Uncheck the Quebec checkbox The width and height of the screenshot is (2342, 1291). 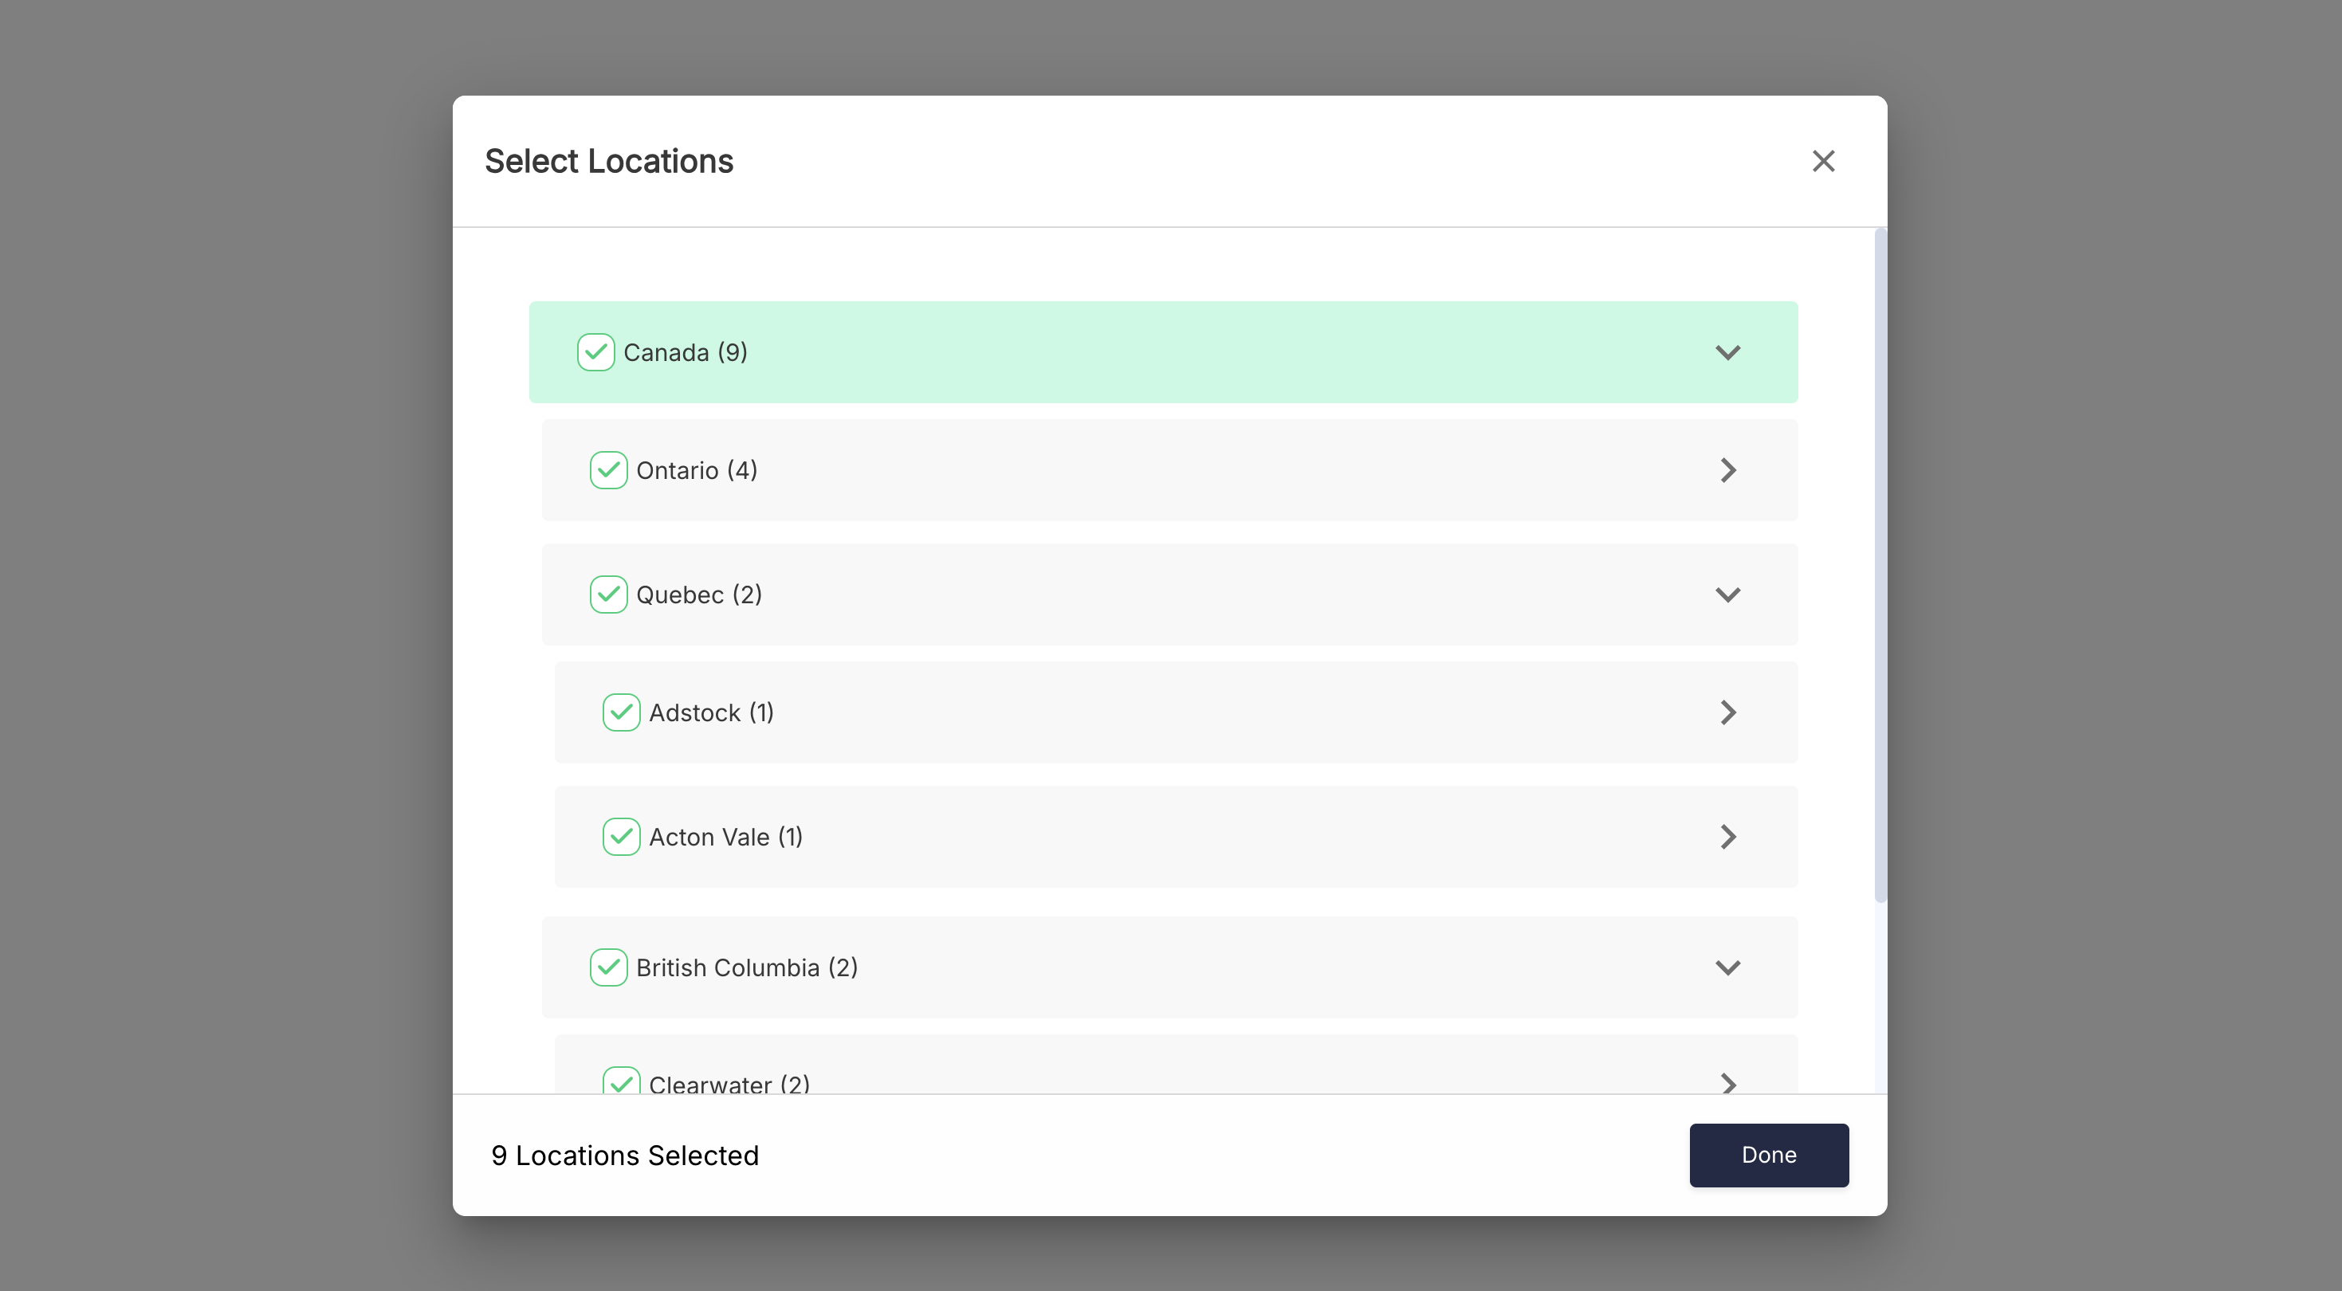(x=608, y=594)
